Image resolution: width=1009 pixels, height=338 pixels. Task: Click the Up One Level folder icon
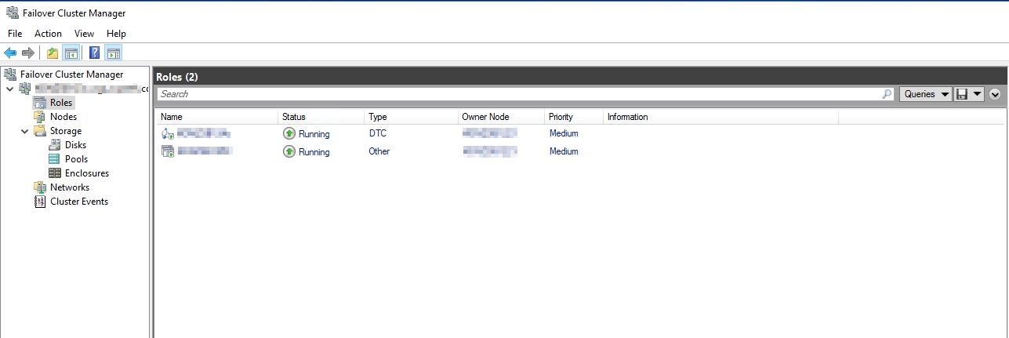[x=52, y=53]
